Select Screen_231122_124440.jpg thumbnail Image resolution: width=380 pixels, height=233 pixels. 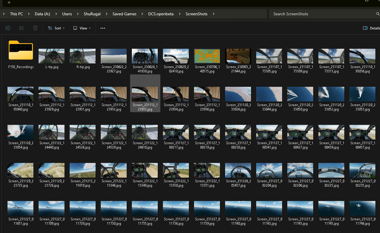click(52, 132)
